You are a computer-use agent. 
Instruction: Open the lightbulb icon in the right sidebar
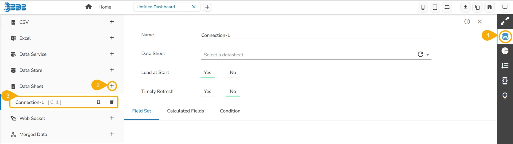click(x=505, y=96)
